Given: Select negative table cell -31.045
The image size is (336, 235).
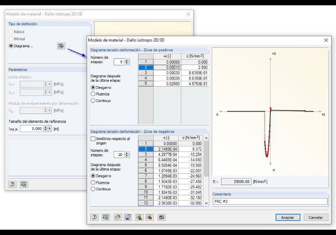Looking at the screenshot, I should (x=191, y=192).
